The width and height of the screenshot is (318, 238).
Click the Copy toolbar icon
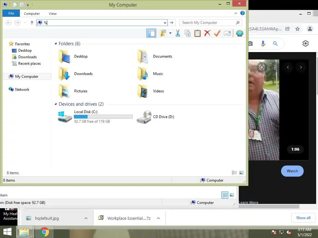click(x=188, y=33)
